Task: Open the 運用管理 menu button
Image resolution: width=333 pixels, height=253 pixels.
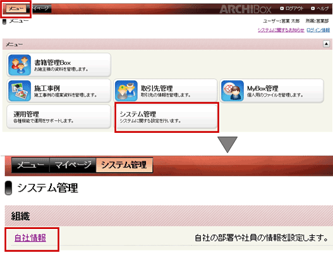Action: tap(59, 117)
